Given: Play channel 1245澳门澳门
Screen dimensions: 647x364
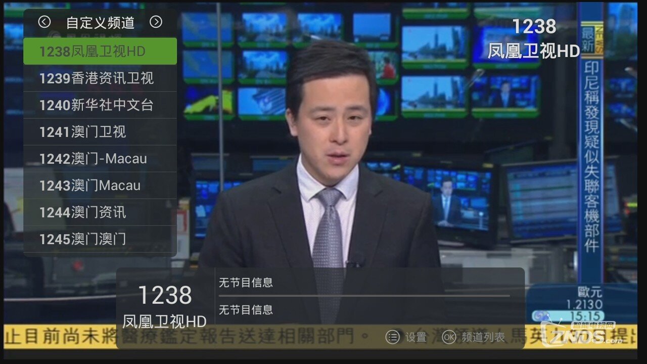Looking at the screenshot, I should [100, 239].
